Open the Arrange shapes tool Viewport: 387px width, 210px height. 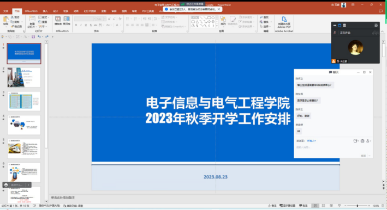223,21
